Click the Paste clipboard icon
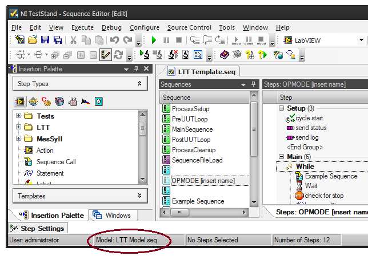 tap(99, 40)
